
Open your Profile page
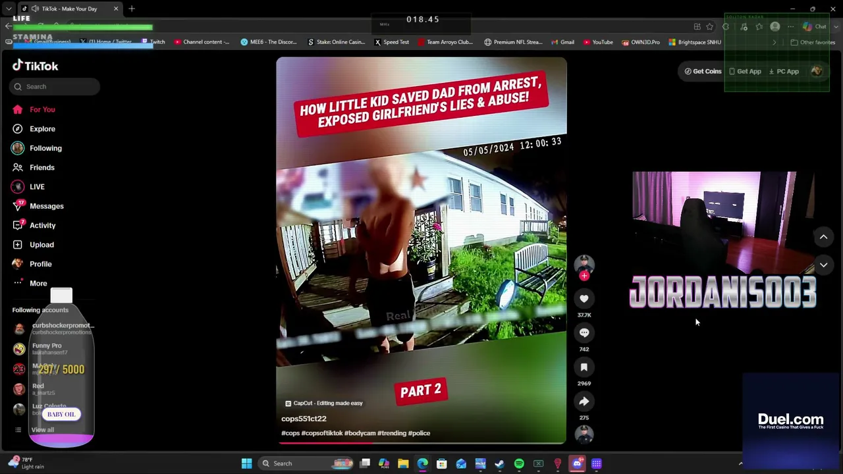[x=32, y=264]
